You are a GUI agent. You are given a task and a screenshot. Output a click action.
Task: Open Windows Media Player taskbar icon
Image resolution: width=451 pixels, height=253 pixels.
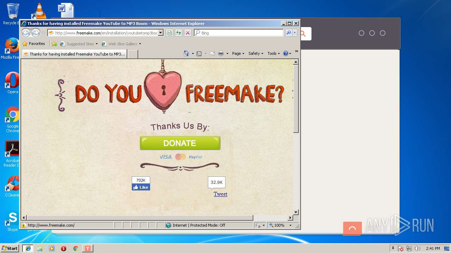coord(52,248)
